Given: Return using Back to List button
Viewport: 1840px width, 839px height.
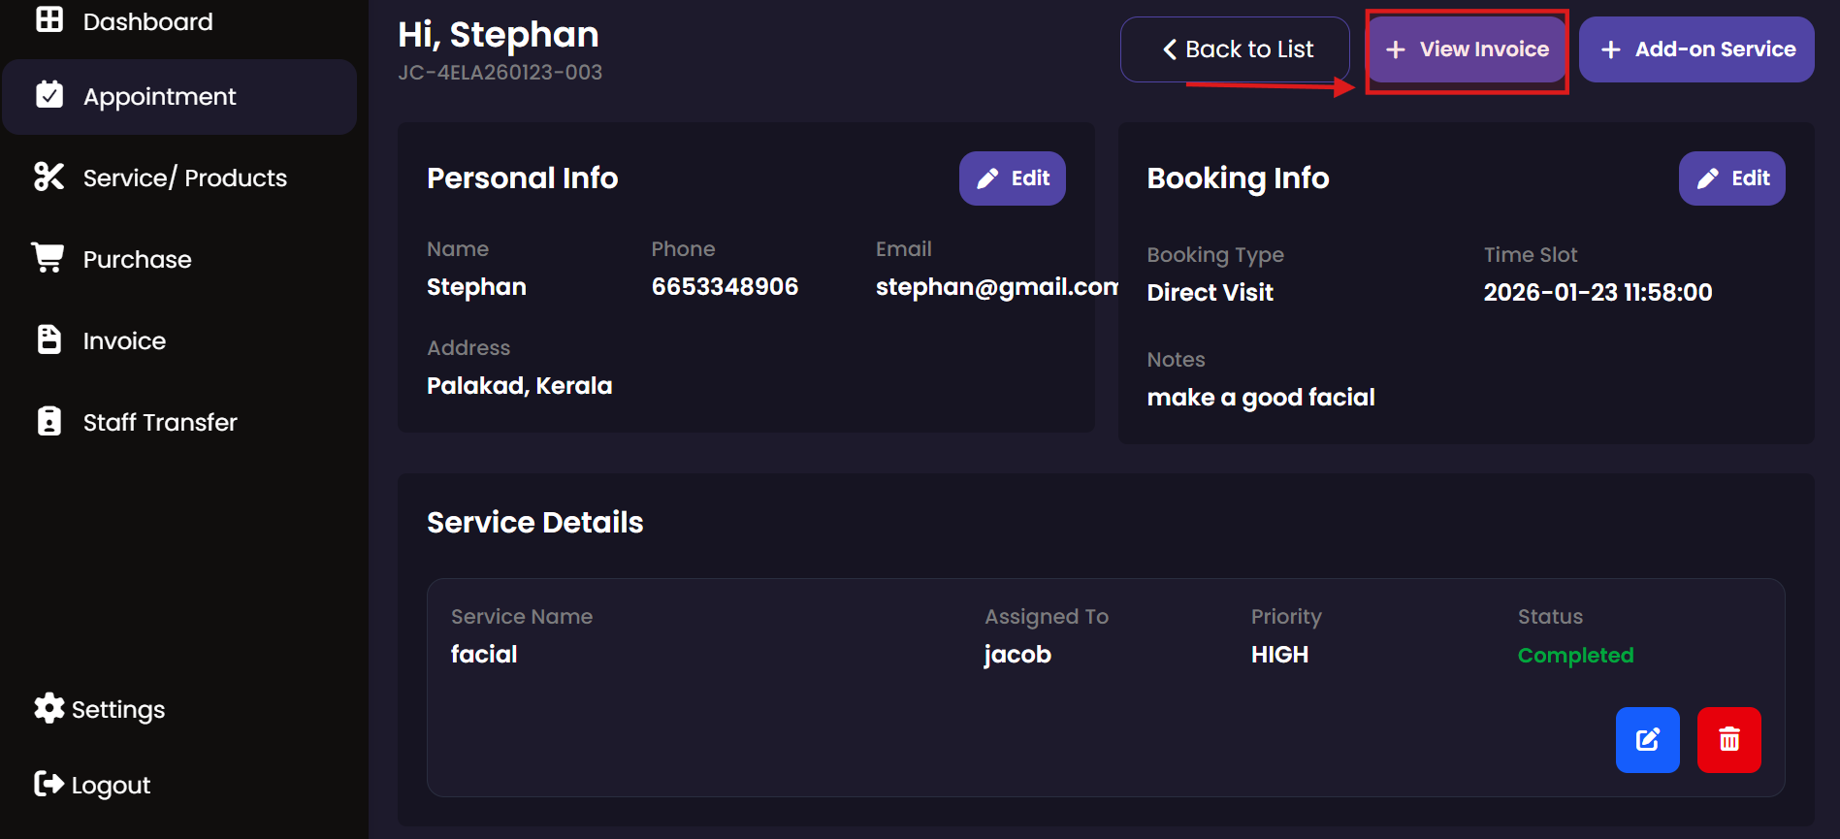Looking at the screenshot, I should point(1235,49).
